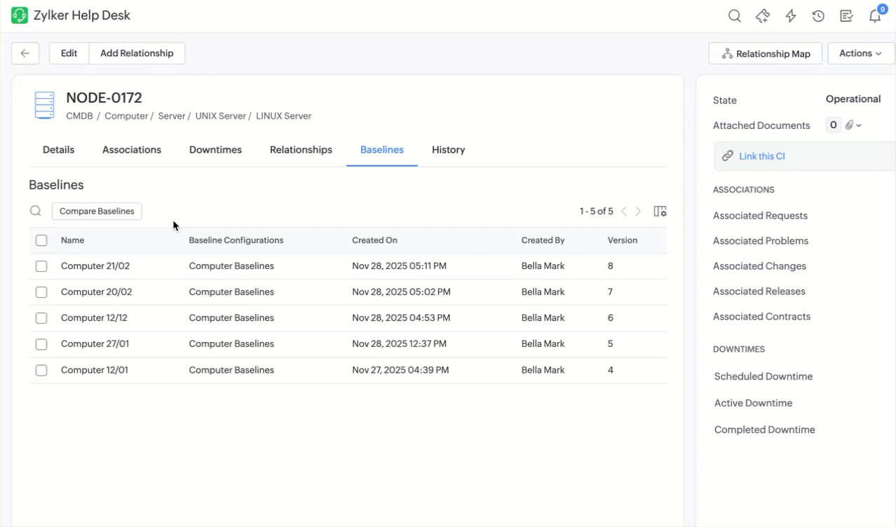Select the Computer 21/02 baseline checkbox
The height and width of the screenshot is (527, 896).
tap(41, 266)
